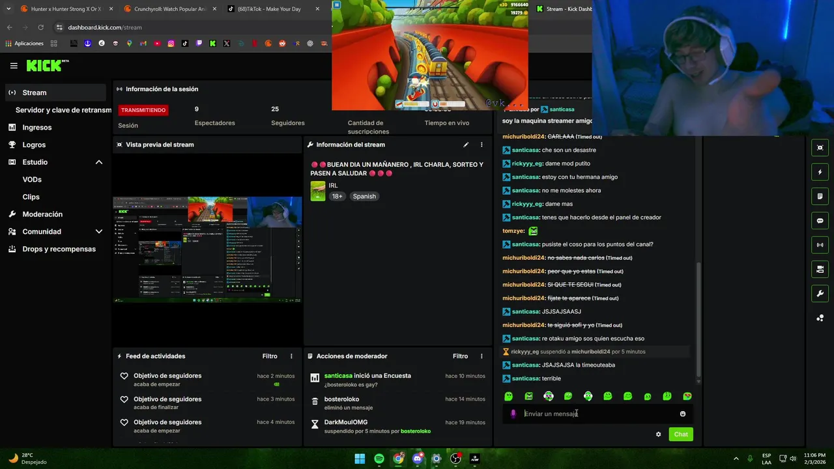Close the TikTok browser tab
Screen dimensions: 834x469
[x=317, y=9]
